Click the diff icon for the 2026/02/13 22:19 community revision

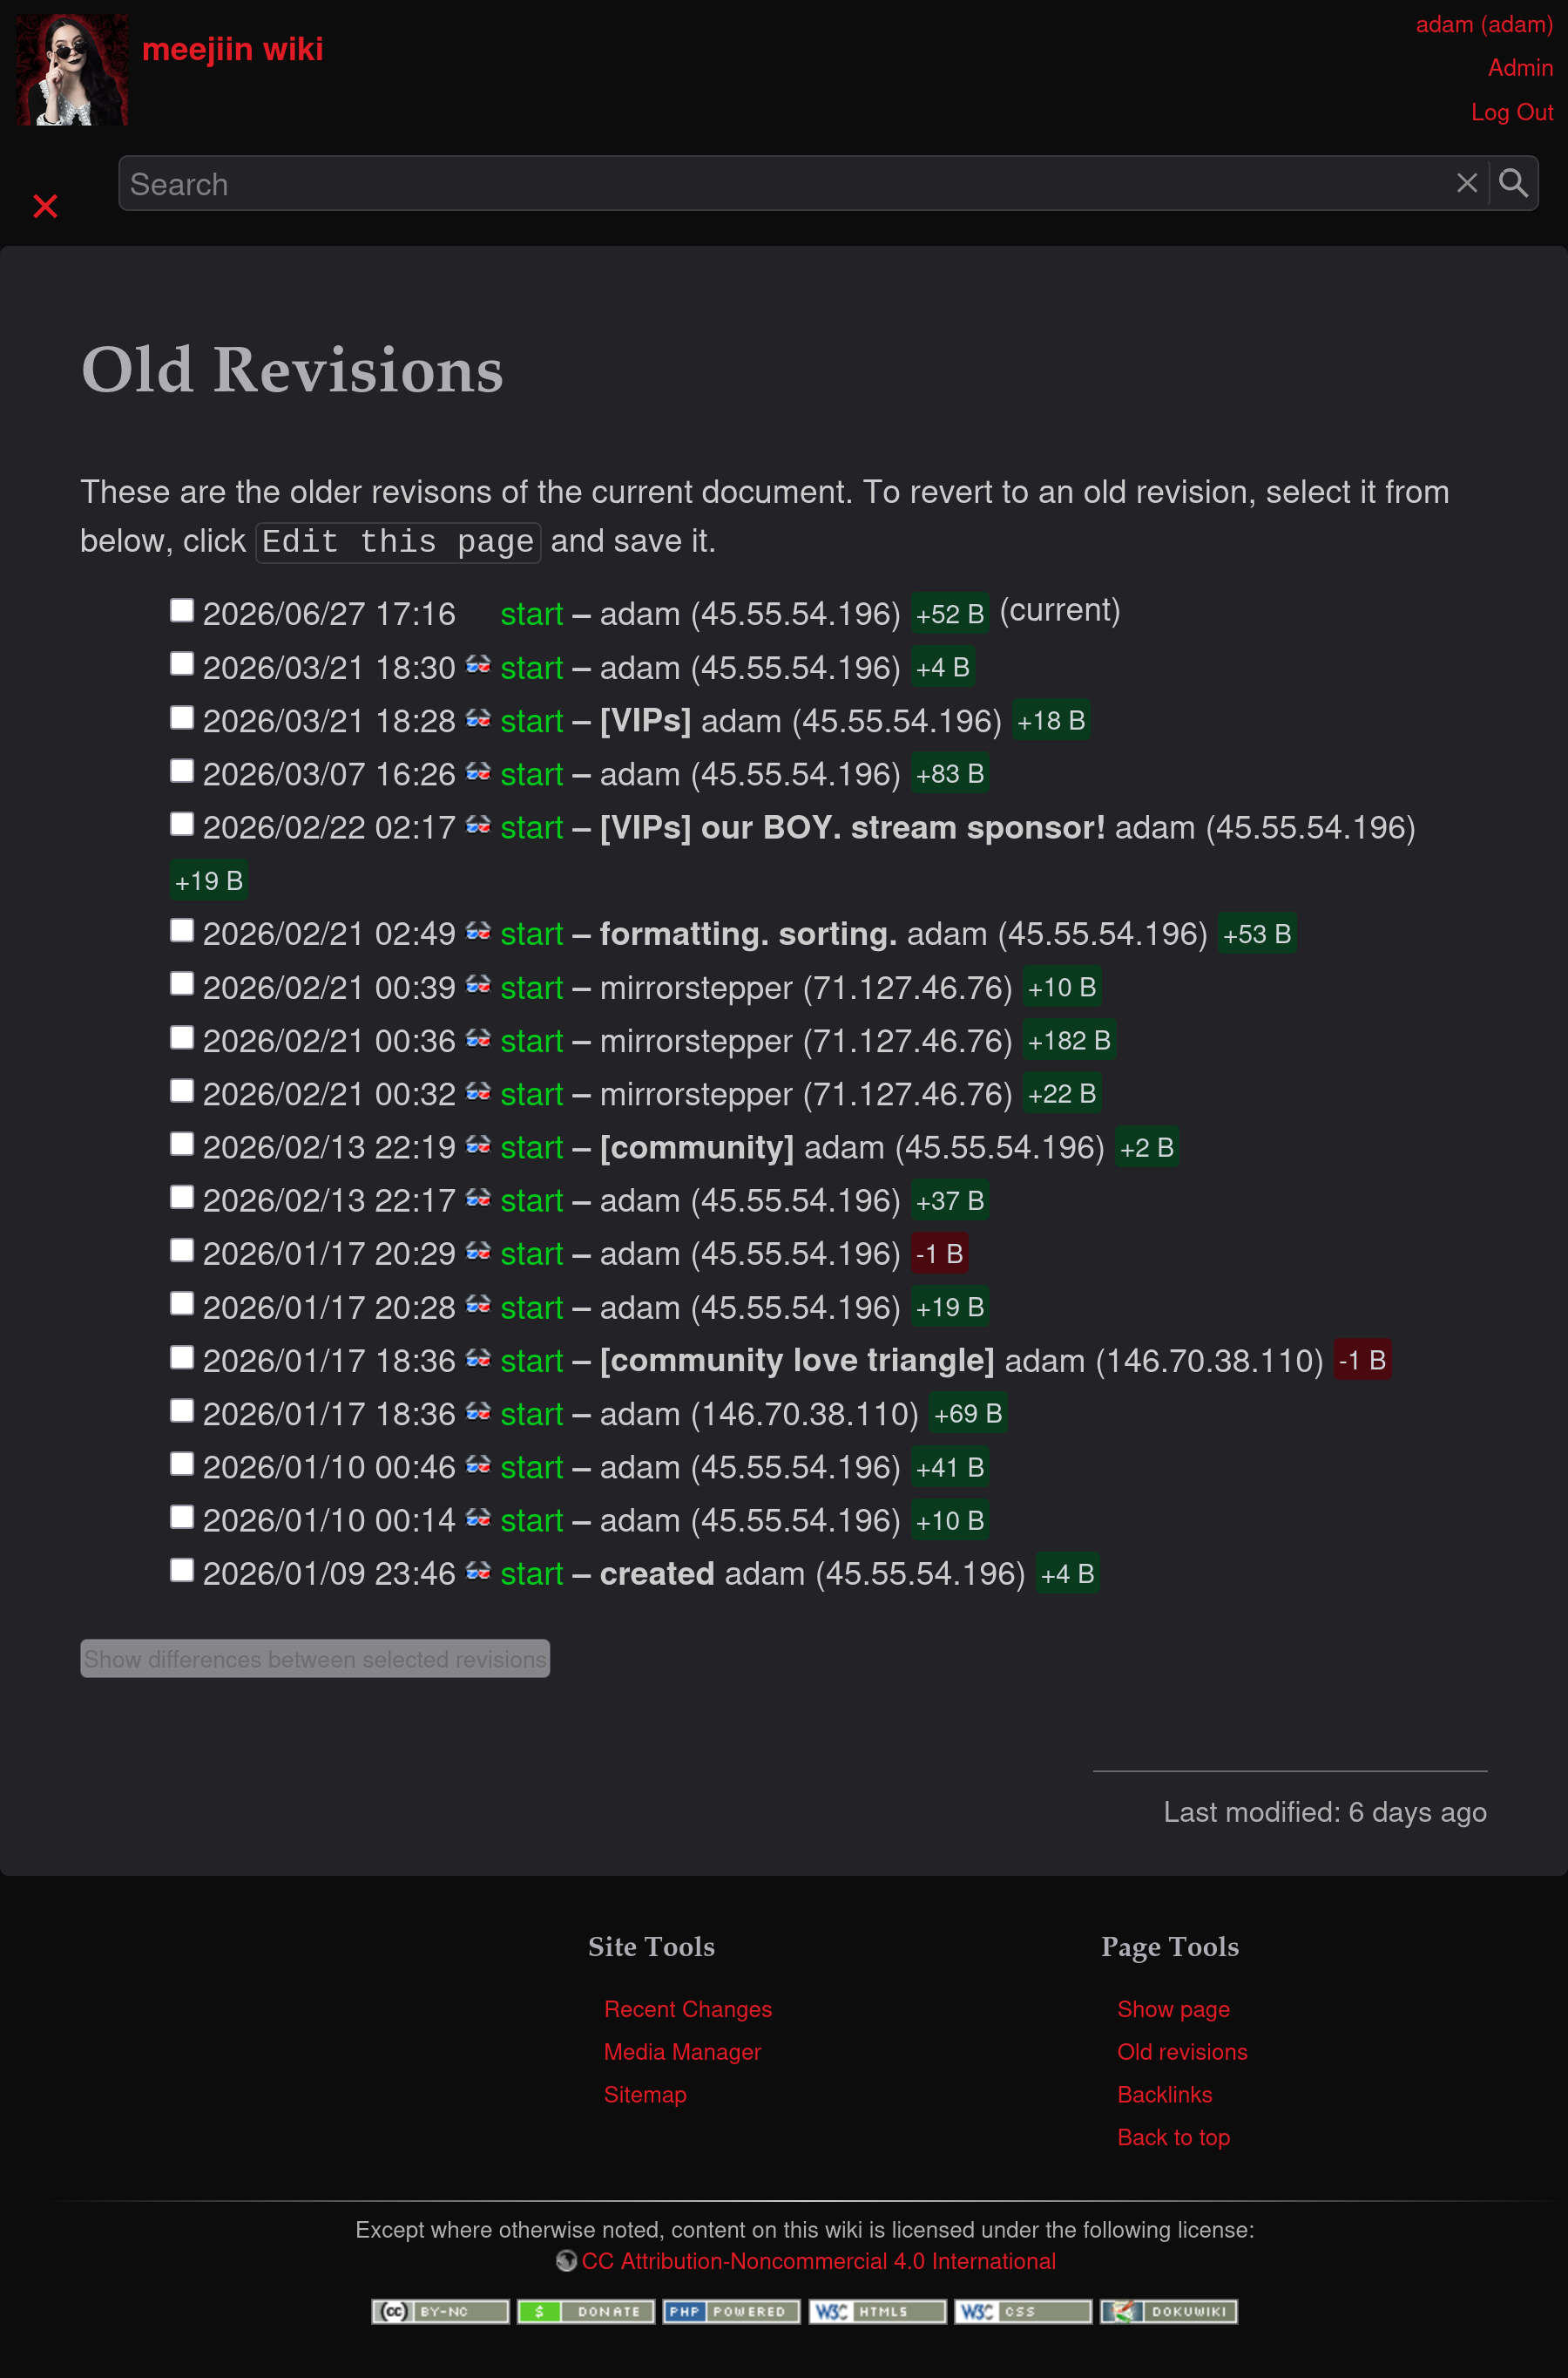(478, 1145)
